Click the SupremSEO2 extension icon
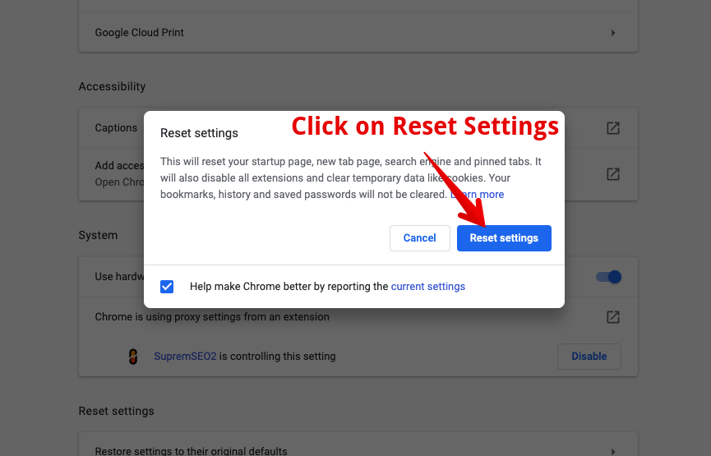The image size is (711, 456). click(x=133, y=357)
